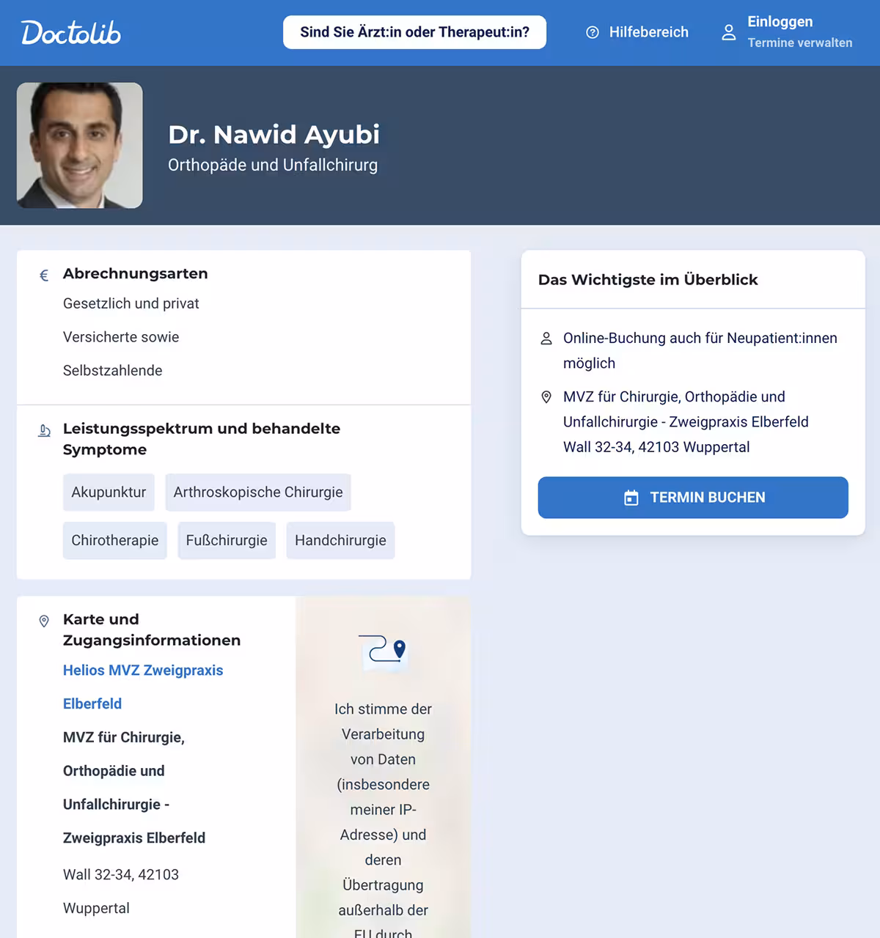Click 'Sind Sie Ärzt:in oder Therapeut:in?' button
Image resolution: width=880 pixels, height=938 pixels.
(x=414, y=32)
